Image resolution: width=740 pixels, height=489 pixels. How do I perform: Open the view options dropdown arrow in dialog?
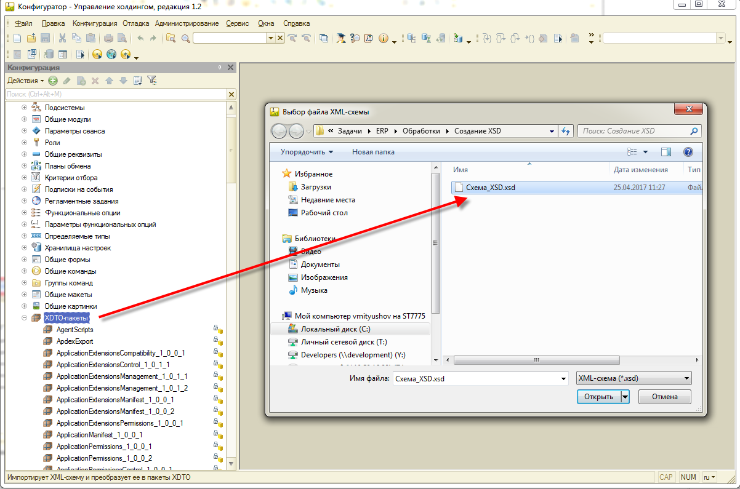tap(645, 152)
